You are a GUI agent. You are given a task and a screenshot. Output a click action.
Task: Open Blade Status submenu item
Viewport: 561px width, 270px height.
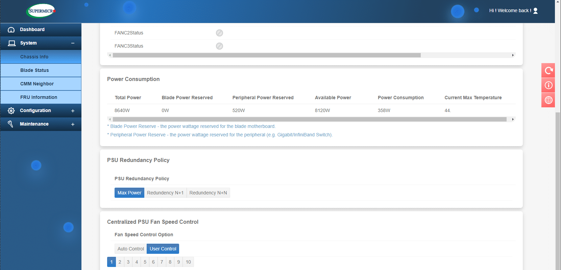[41, 70]
